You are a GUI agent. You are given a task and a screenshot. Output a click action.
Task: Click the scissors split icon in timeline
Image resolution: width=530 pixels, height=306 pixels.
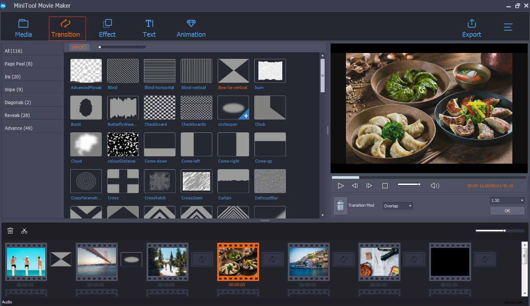pyautogui.click(x=24, y=231)
